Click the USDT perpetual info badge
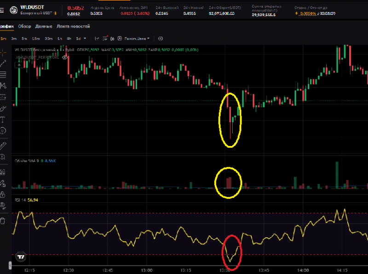368x274 pixels. pos(55,13)
